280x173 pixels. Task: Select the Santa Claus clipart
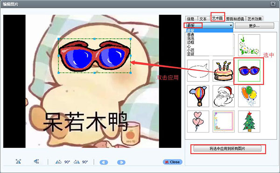click(x=224, y=96)
